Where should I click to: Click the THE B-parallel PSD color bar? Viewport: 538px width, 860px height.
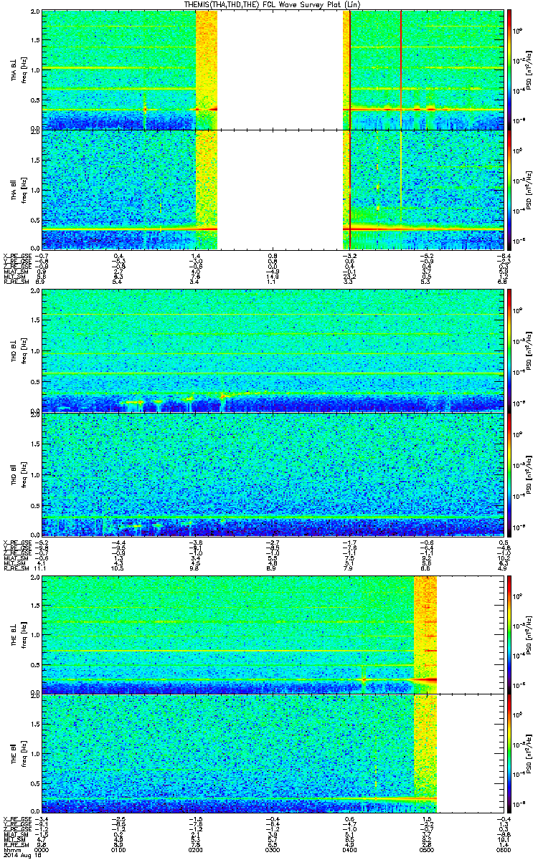pyautogui.click(x=509, y=752)
